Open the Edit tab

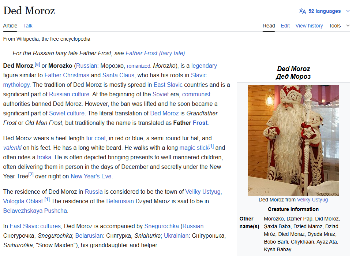coord(285,26)
